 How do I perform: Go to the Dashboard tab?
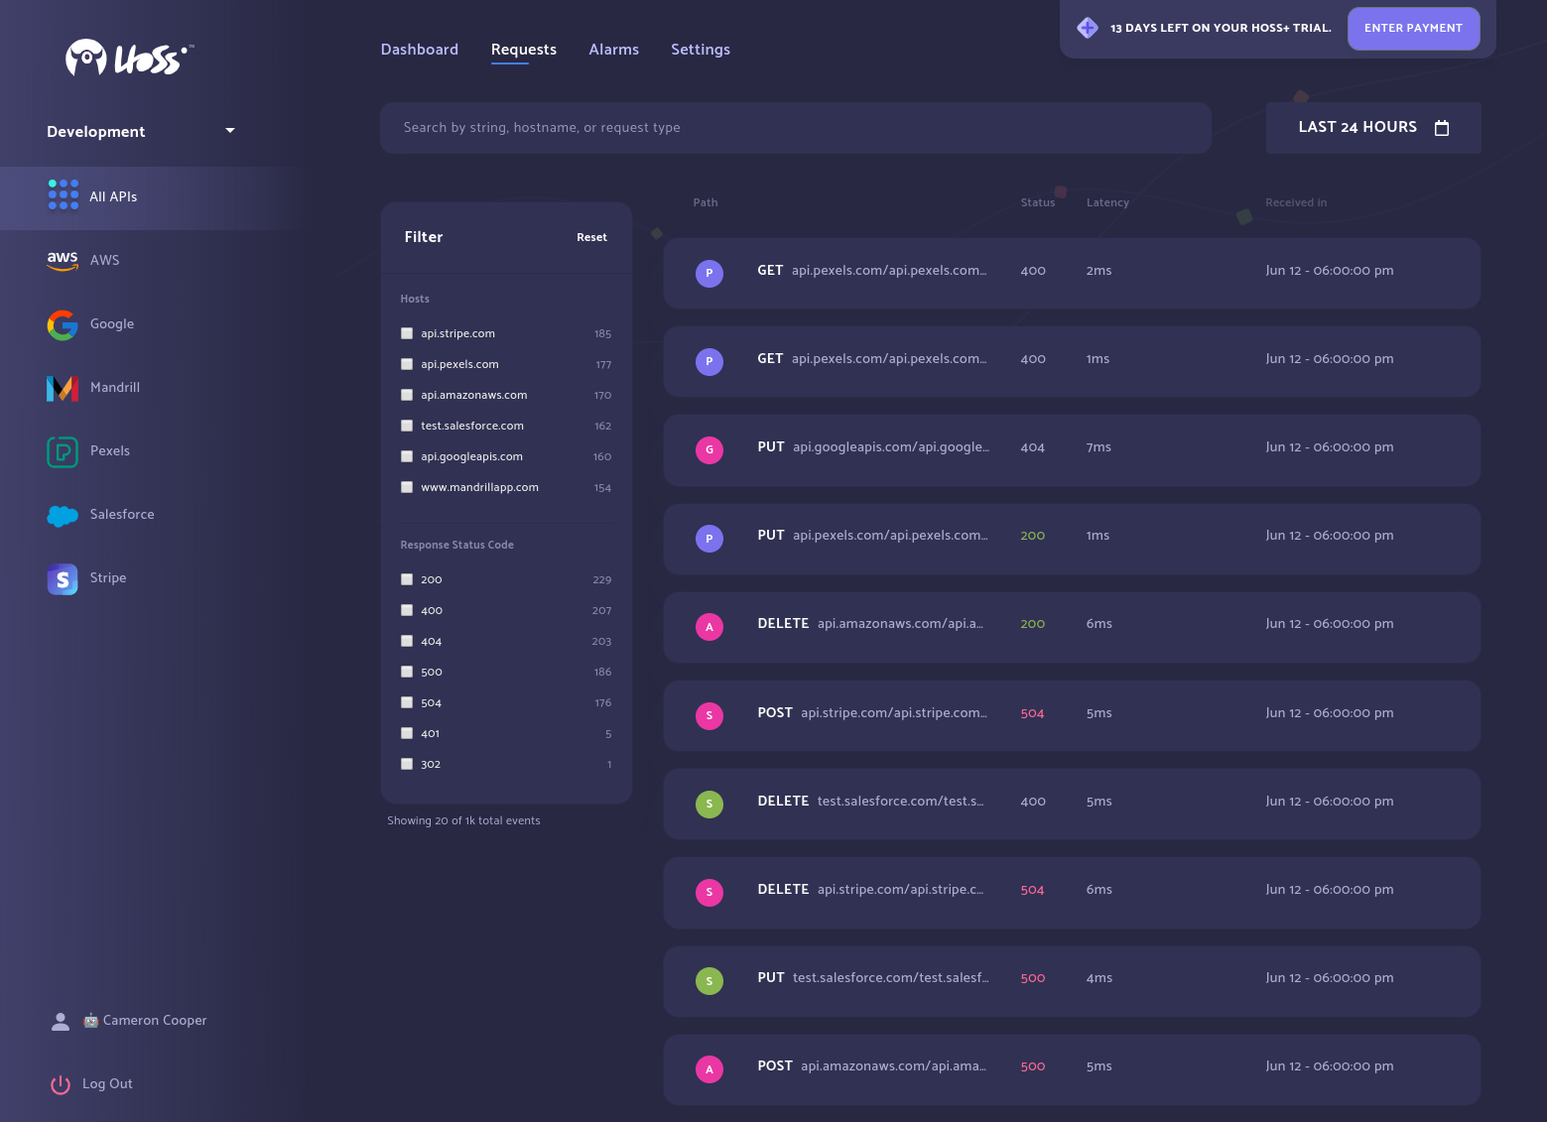(420, 50)
